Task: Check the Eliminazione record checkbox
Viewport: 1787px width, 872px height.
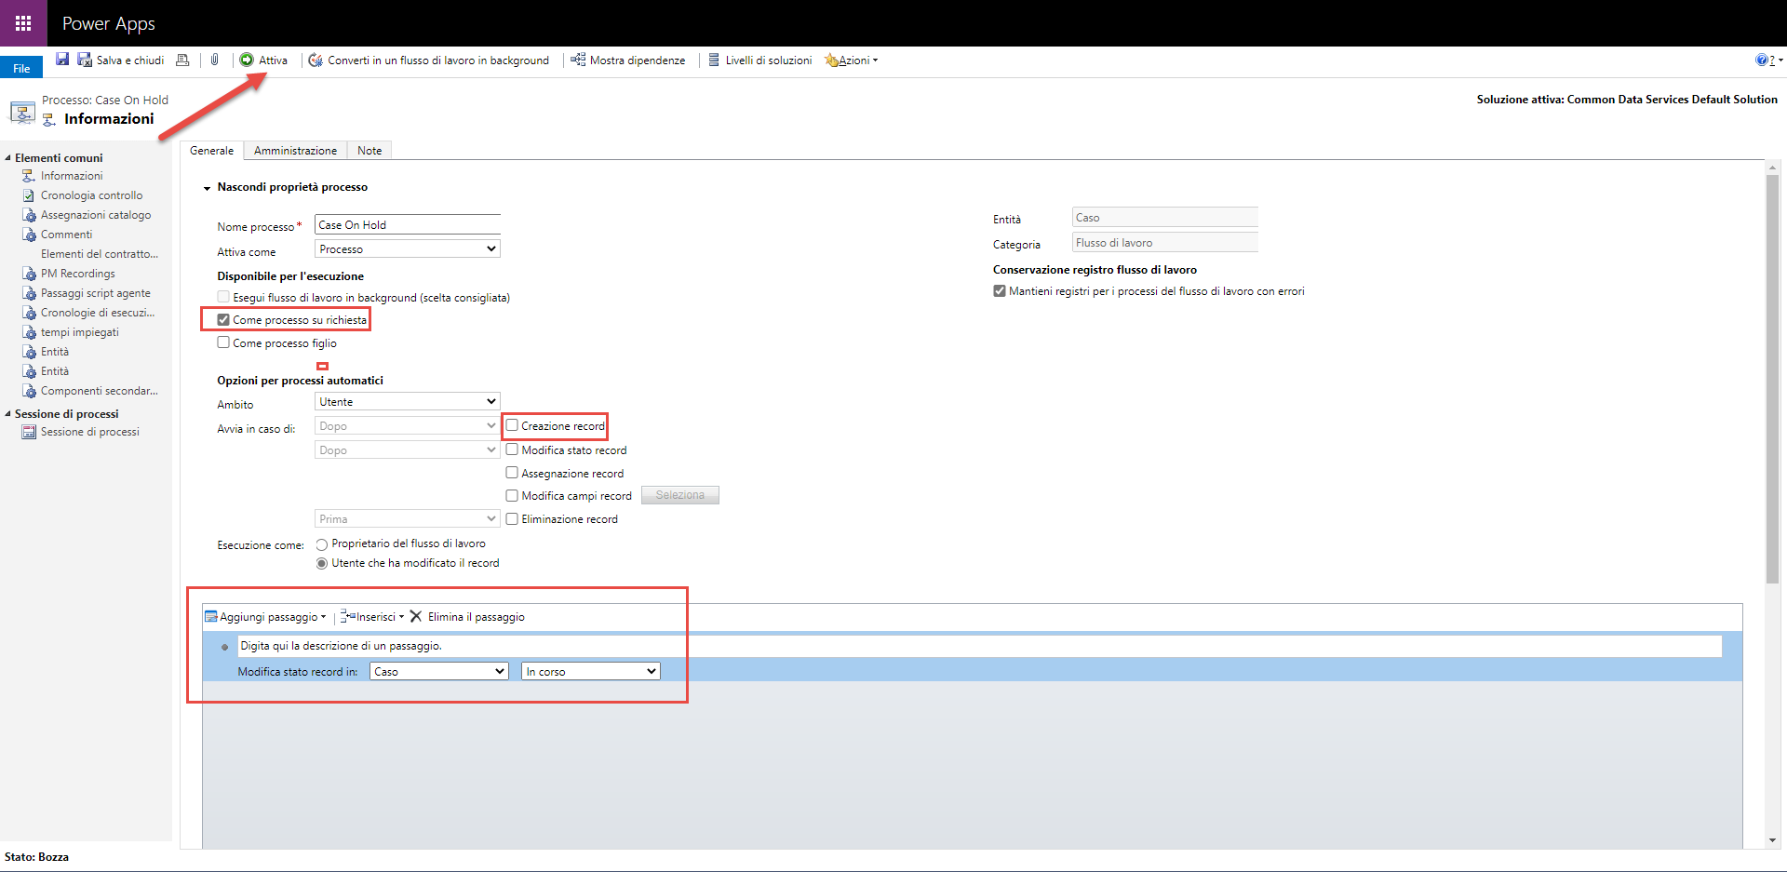Action: [x=512, y=518]
